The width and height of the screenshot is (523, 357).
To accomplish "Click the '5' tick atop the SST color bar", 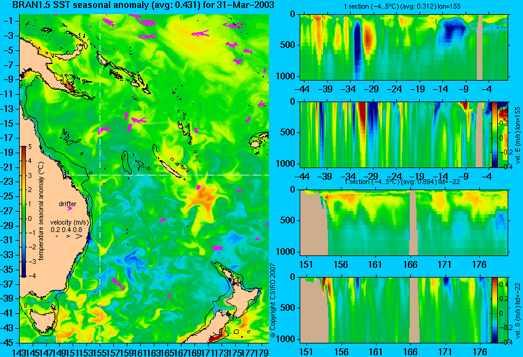I will pyautogui.click(x=30, y=147).
